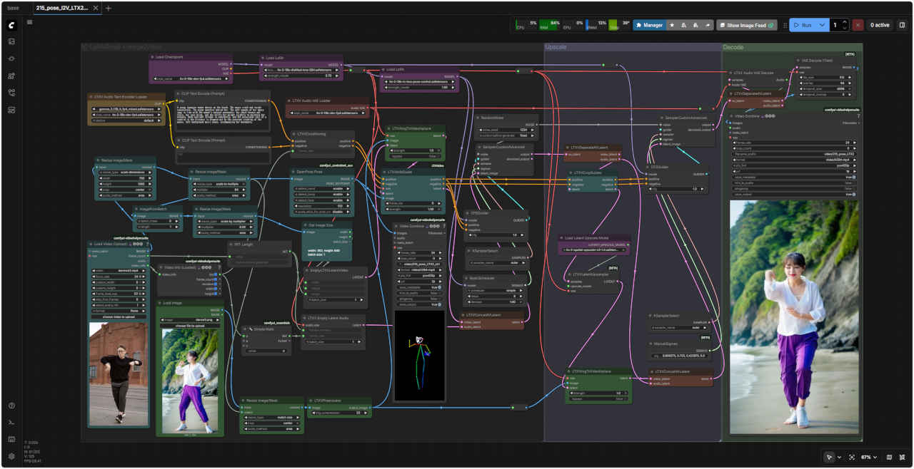The height and width of the screenshot is (469, 914).
Task: Open the Node Library sidebar icon
Action: [x=11, y=58]
